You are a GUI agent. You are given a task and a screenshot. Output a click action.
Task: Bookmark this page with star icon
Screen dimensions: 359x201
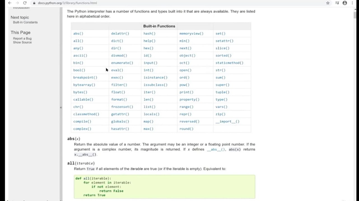tap(328, 3)
